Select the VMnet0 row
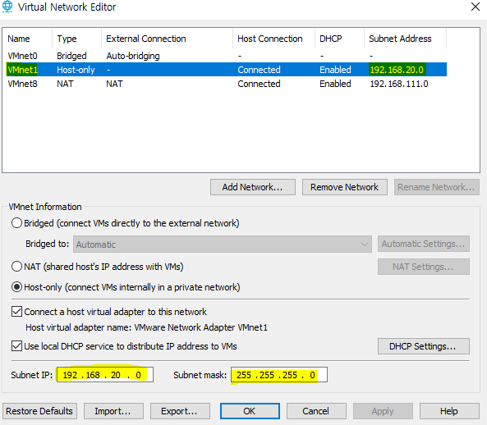 (x=227, y=56)
